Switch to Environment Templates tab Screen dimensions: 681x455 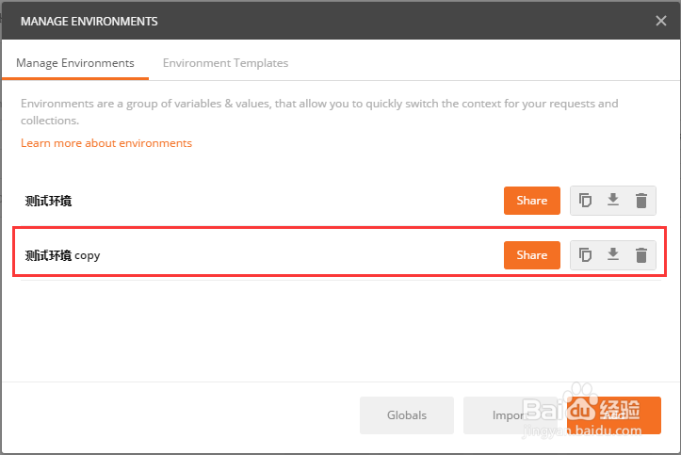coord(225,63)
